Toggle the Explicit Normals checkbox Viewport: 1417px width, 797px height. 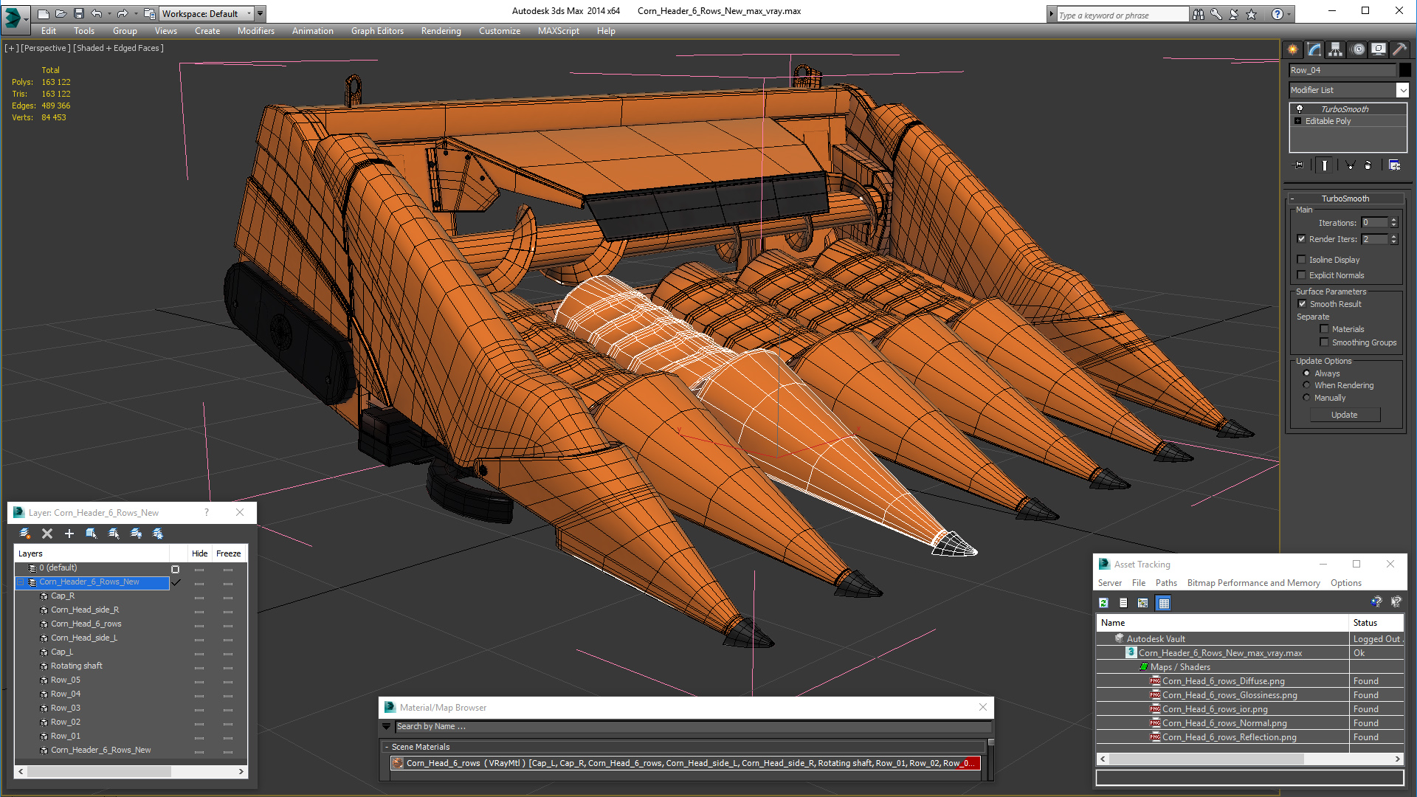[1302, 275]
